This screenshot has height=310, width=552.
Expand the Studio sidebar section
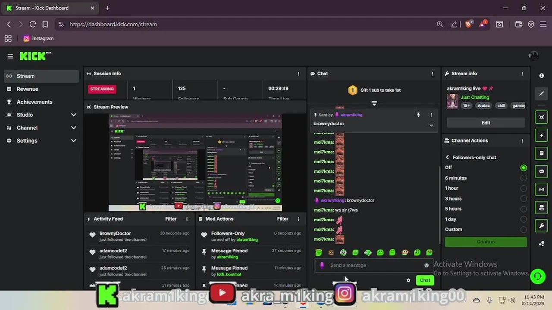tap(74, 115)
